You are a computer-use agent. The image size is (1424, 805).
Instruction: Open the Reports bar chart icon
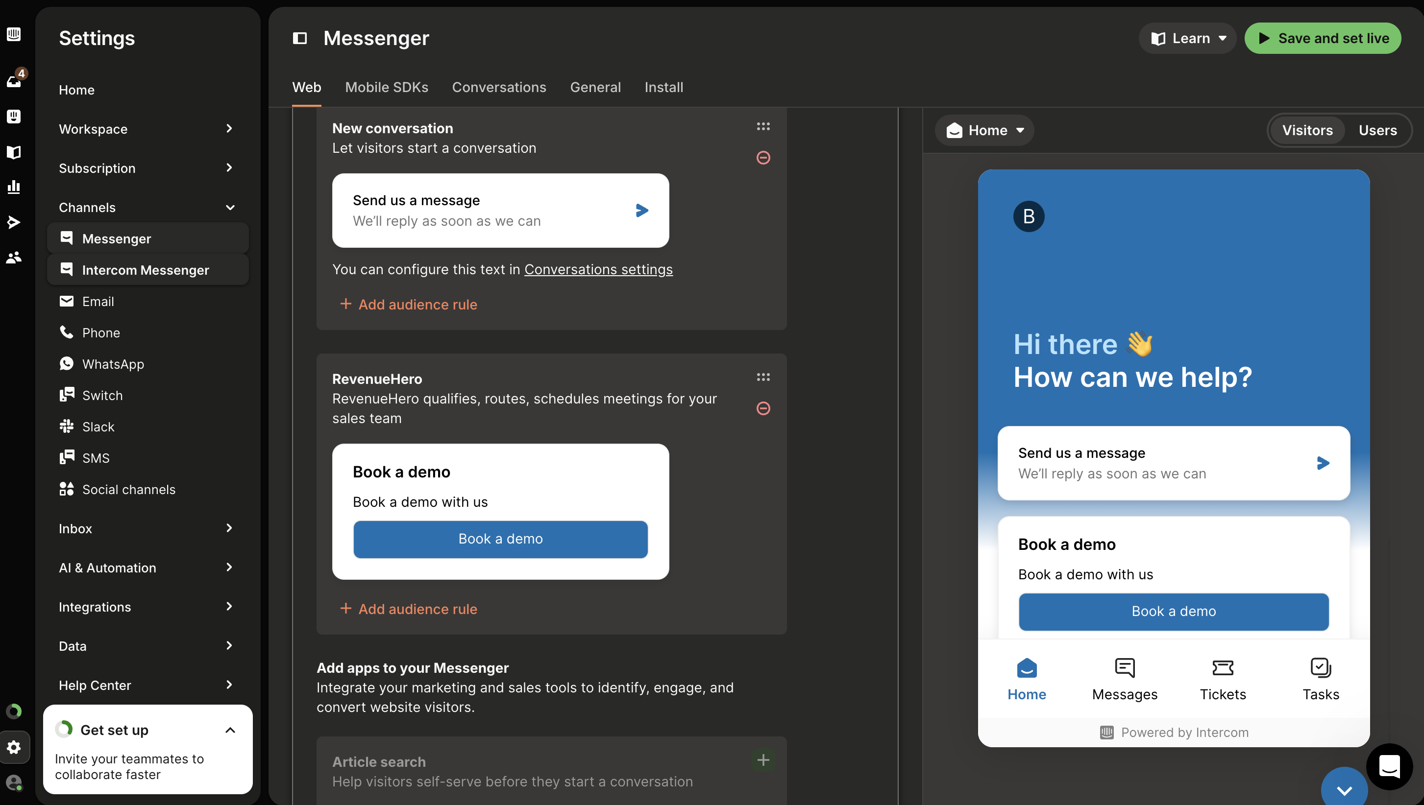[14, 187]
